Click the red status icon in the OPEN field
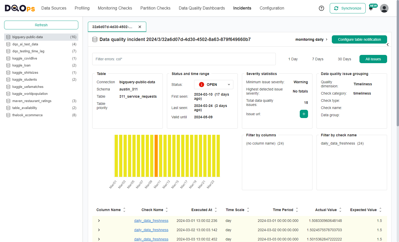399x242 pixels. point(201,84)
